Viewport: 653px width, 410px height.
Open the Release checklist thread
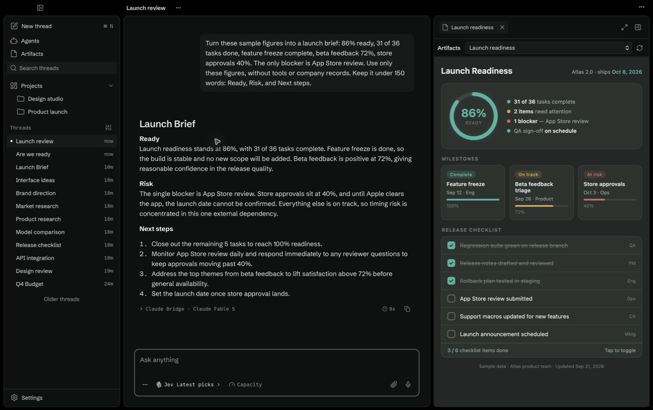[x=61, y=245]
